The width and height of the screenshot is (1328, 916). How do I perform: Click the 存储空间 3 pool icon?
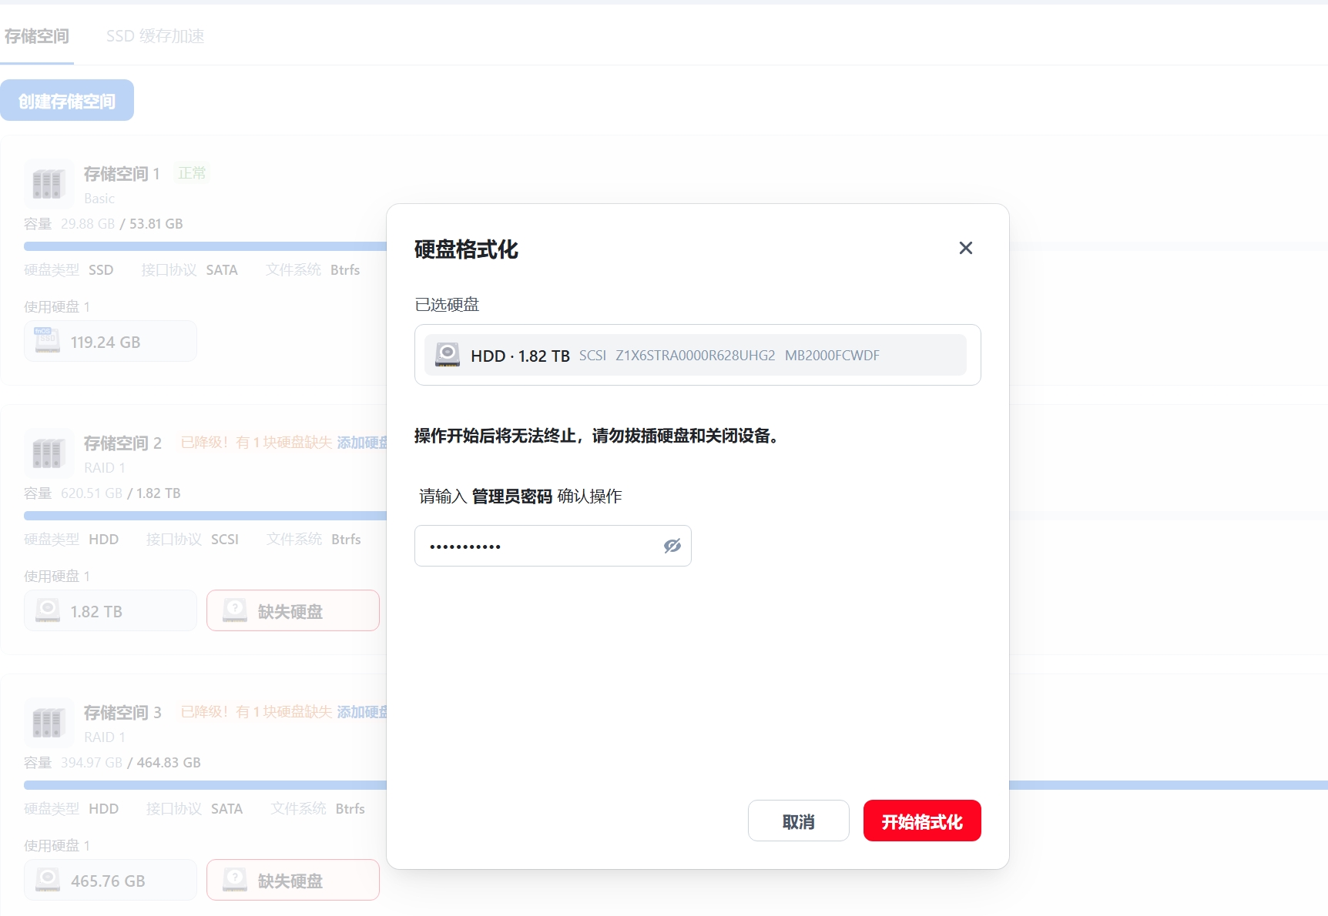click(48, 724)
